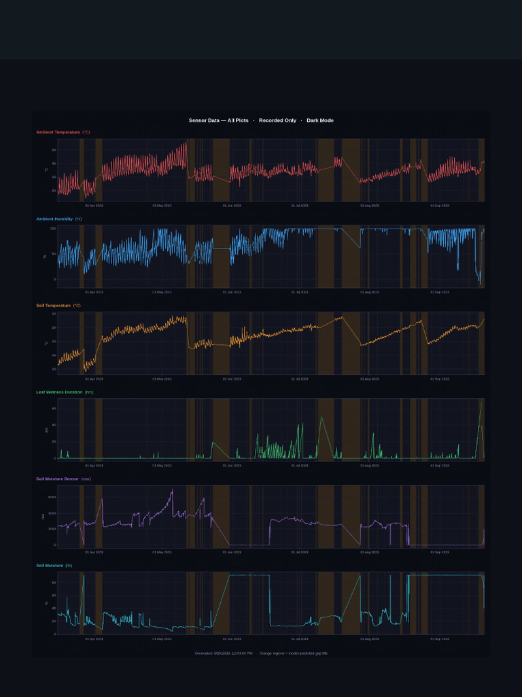Click the 'Orange regions = model-predicted gap fills' note
Viewport: 522px width, 697px height.
294,653
